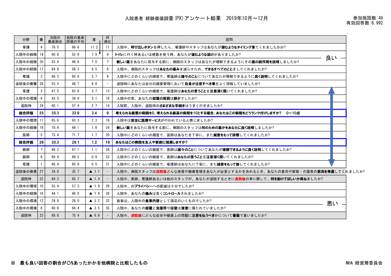This screenshot has height=276, width=391.
Task: Click the 悪い label
Action: [x=332, y=203]
